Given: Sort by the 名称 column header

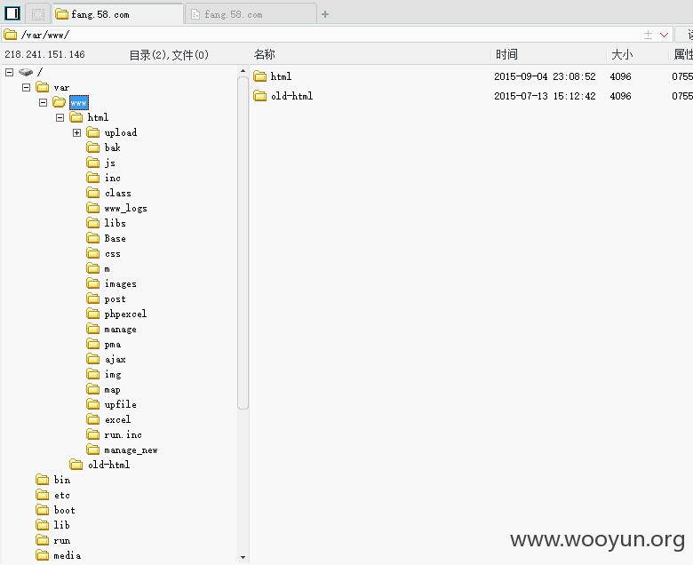Looking at the screenshot, I should point(264,54).
